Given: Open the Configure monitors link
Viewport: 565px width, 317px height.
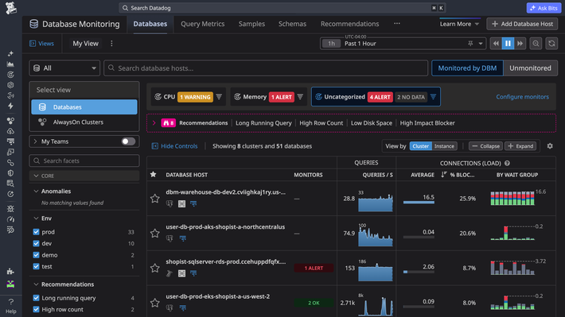Looking at the screenshot, I should (523, 97).
